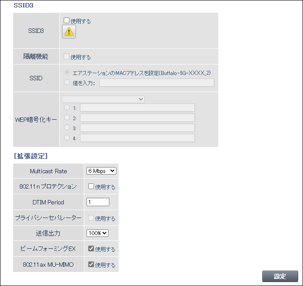This screenshot has height=286, width=303.
Task: Enable the 802.11n プロテクション checkbox
Action: pos(91,186)
